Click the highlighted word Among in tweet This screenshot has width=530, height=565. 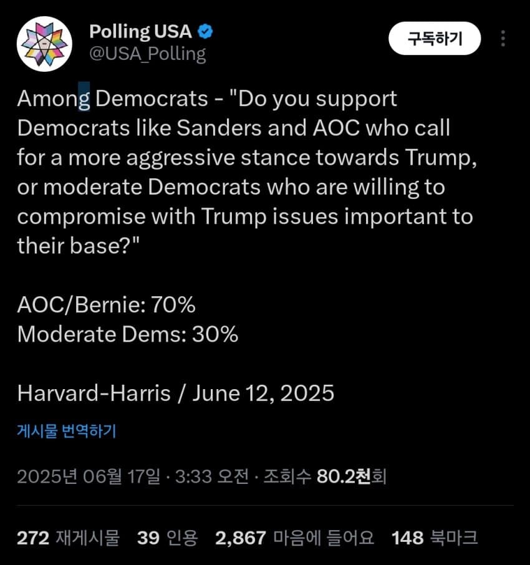tap(54, 99)
